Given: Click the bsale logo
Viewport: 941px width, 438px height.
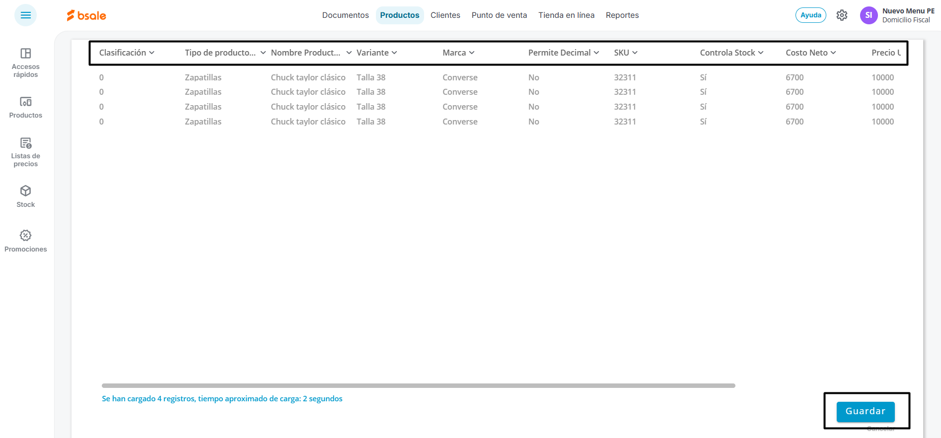Looking at the screenshot, I should (x=86, y=15).
